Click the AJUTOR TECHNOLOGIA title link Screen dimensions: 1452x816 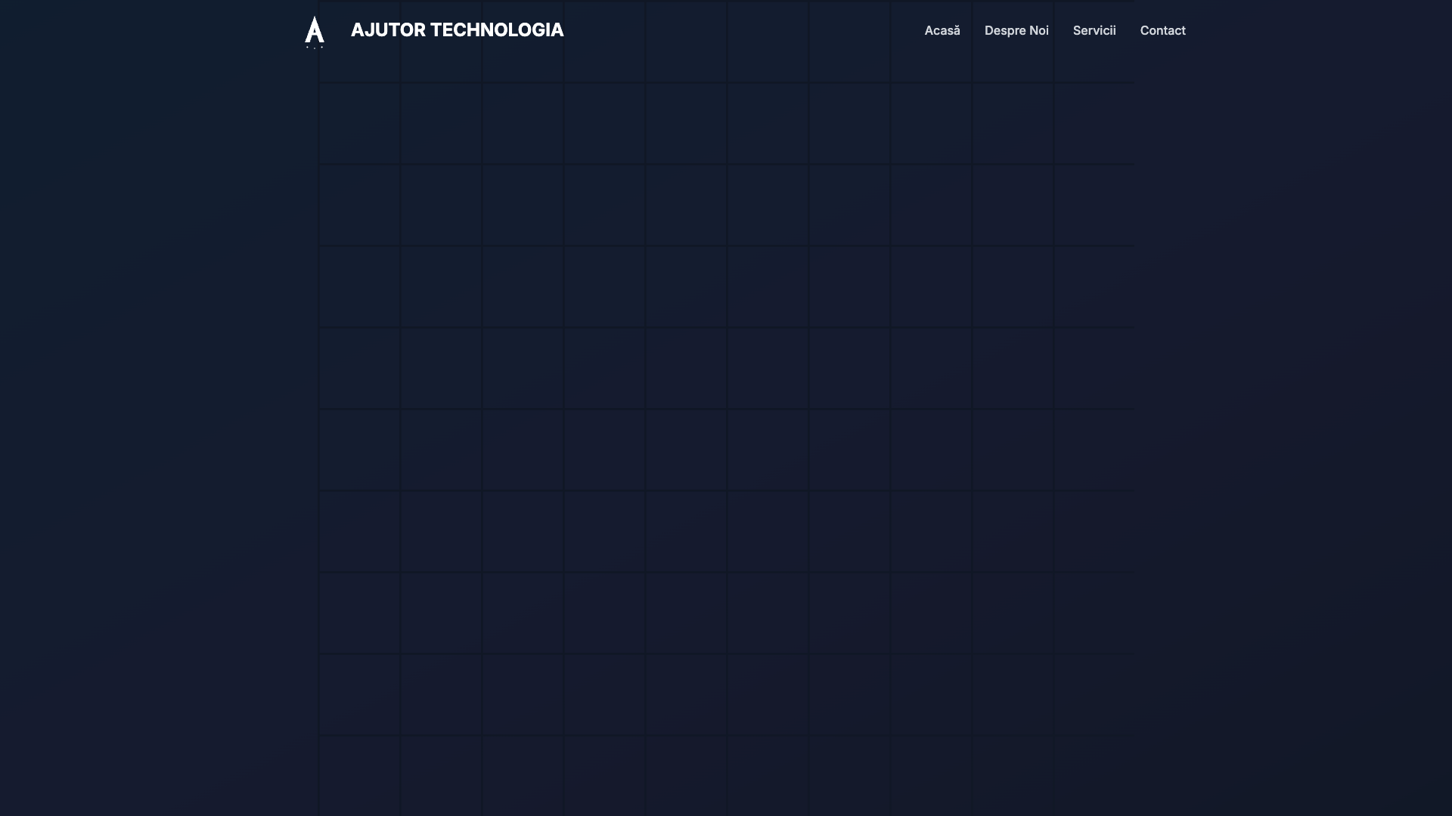click(457, 30)
